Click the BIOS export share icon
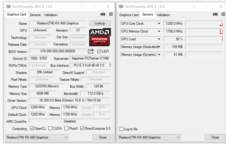 click(x=91, y=51)
